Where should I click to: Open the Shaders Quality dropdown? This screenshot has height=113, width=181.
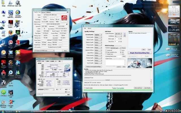(x=98, y=48)
